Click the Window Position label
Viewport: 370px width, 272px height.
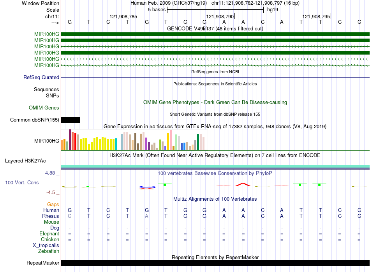coord(41,3)
